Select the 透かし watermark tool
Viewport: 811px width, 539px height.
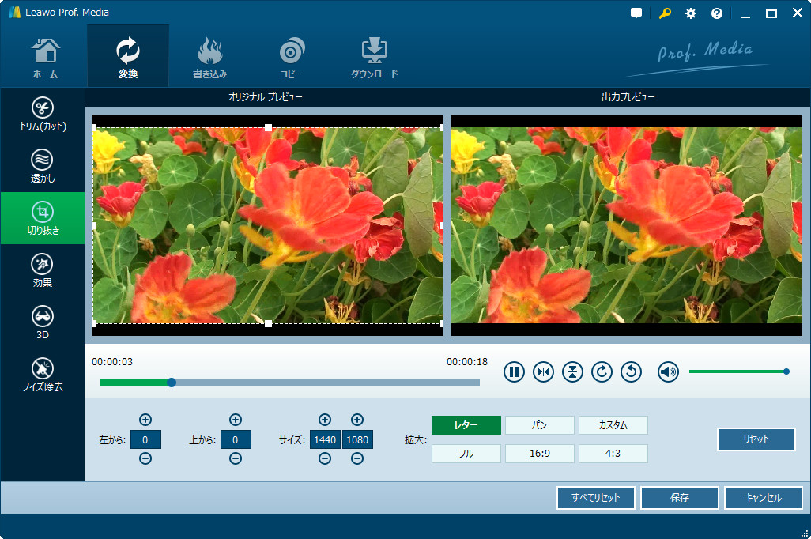tap(43, 166)
